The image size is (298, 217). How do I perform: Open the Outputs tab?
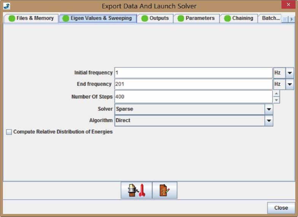pyautogui.click(x=155, y=18)
